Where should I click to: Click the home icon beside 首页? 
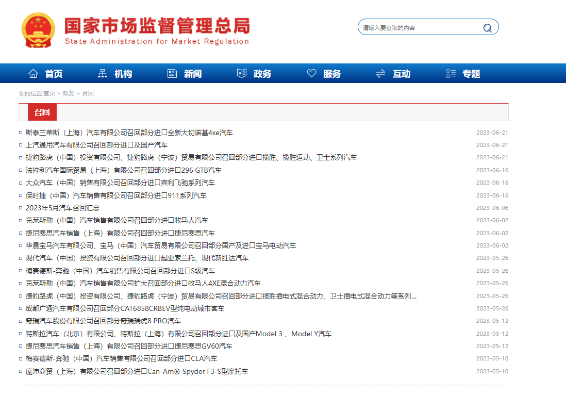click(x=33, y=74)
